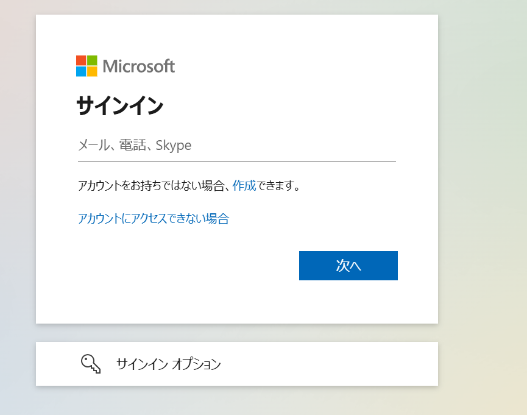Click the yellow square in Microsoft logo

coord(92,71)
